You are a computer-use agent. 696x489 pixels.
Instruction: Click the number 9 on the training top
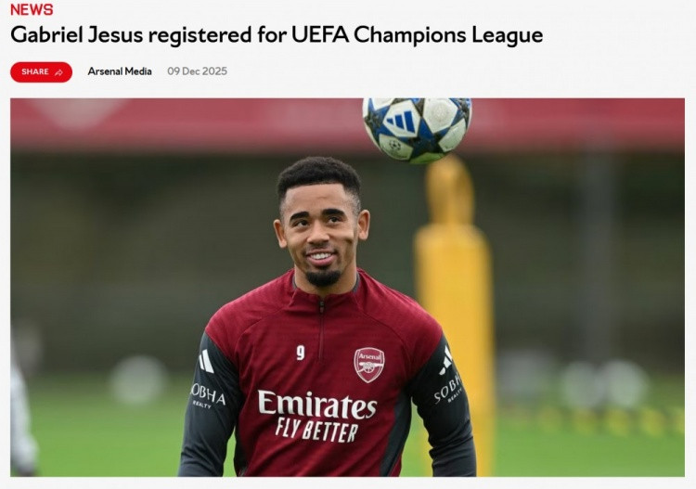(x=301, y=353)
